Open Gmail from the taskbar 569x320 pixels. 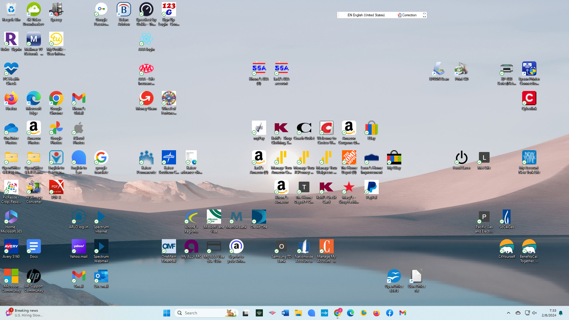coord(402,313)
